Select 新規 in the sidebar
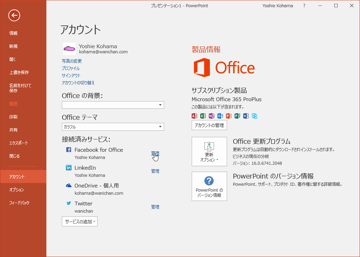 coord(13,46)
